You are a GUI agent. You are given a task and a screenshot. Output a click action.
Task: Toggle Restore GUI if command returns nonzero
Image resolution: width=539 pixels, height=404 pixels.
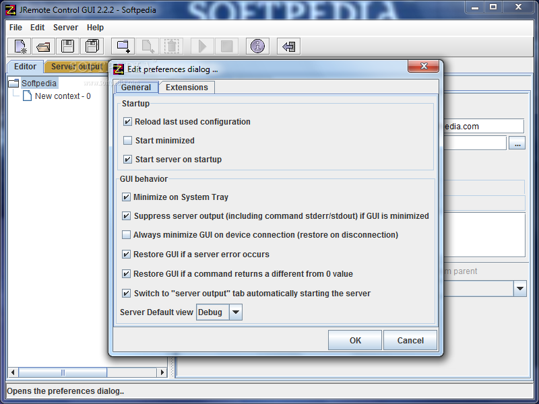[126, 274]
